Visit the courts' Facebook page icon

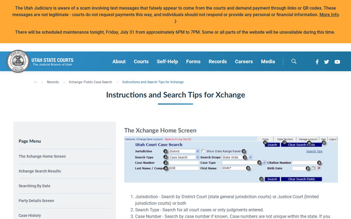tap(317, 62)
